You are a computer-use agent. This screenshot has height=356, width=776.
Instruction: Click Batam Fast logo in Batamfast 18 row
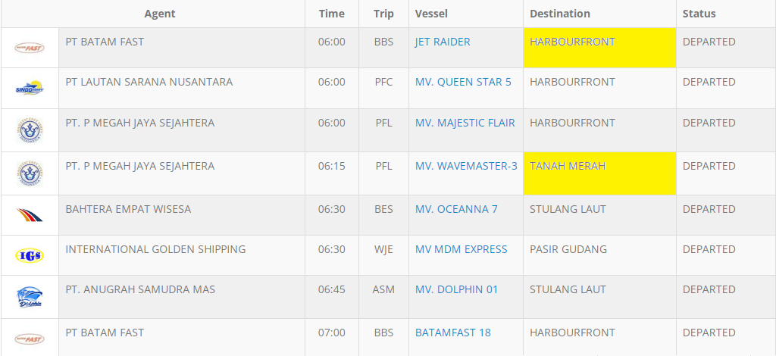click(x=30, y=339)
